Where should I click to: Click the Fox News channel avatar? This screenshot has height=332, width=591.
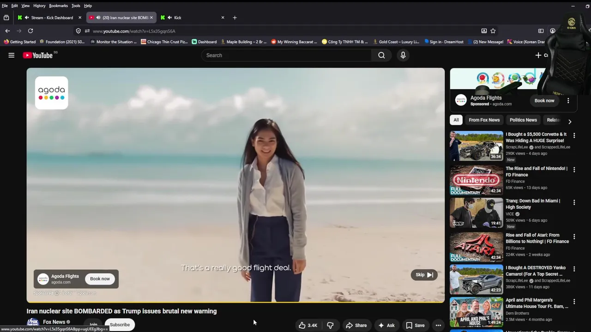click(x=33, y=323)
